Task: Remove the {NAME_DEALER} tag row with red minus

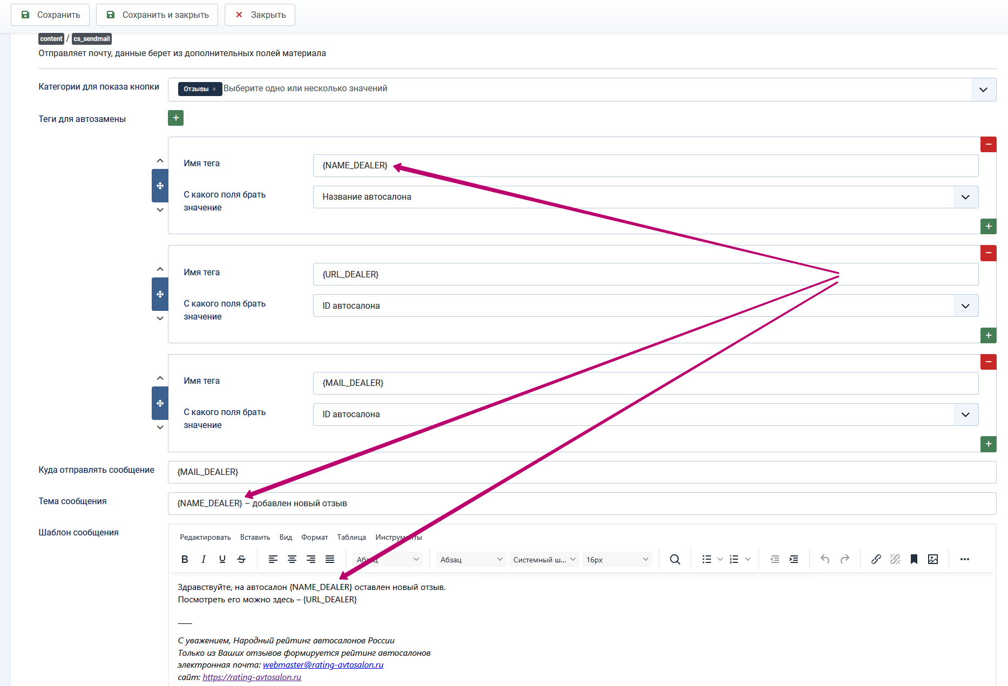Action: pos(989,144)
